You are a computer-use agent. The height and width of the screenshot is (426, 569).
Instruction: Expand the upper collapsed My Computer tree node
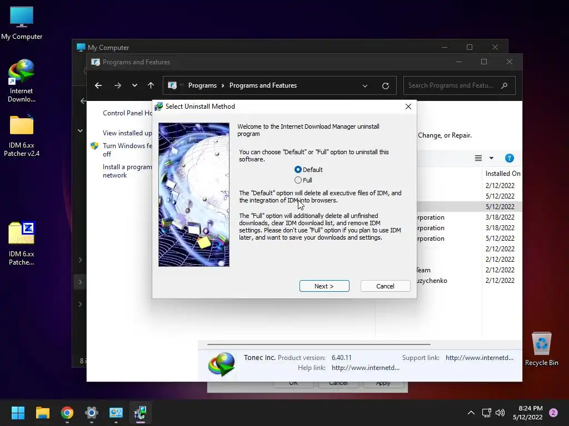point(80,260)
